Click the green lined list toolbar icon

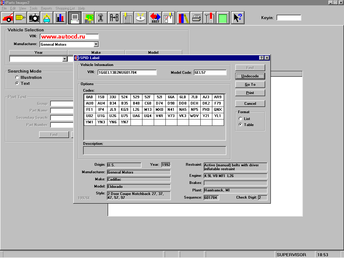click(x=223, y=18)
